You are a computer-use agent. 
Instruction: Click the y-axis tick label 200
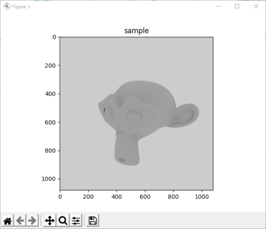point(50,66)
